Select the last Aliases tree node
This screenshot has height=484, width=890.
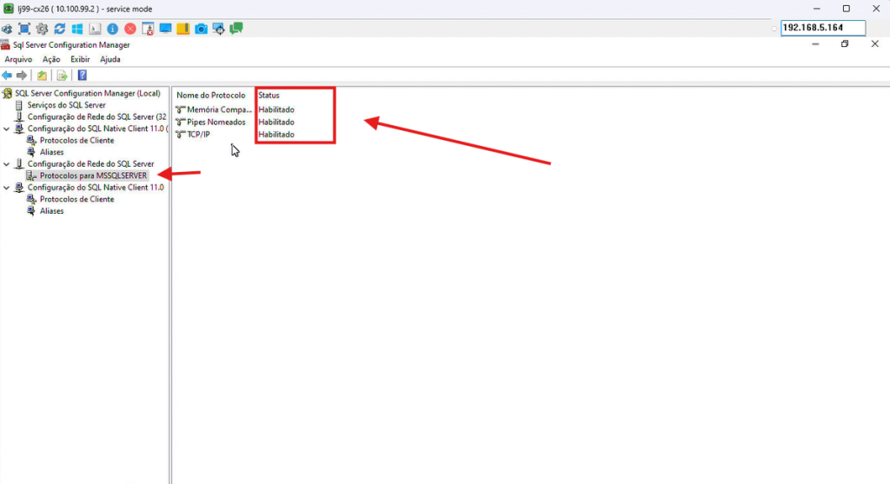point(51,211)
